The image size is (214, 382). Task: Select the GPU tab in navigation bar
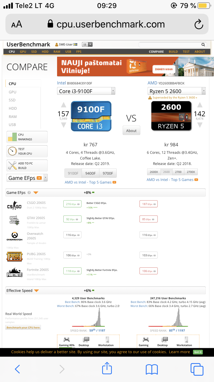23,52
